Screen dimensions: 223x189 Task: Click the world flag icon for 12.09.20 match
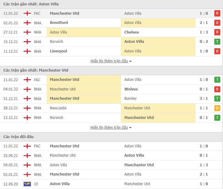(x=27, y=184)
